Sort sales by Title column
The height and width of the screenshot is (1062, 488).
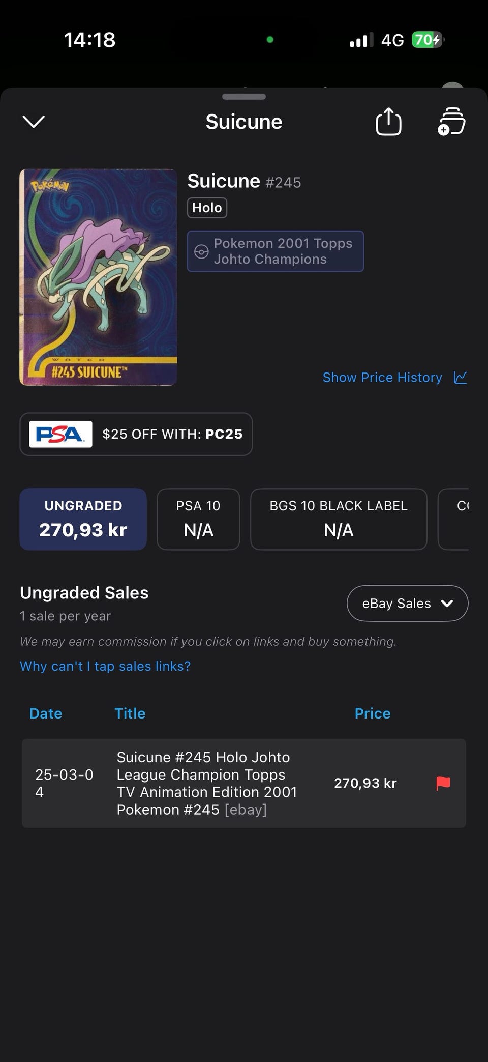coord(130,713)
